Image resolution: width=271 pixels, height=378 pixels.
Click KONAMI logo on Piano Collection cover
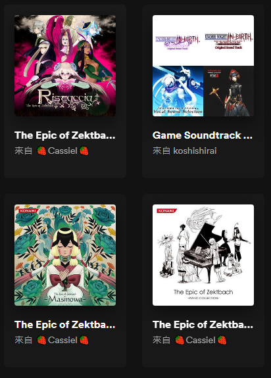point(166,211)
